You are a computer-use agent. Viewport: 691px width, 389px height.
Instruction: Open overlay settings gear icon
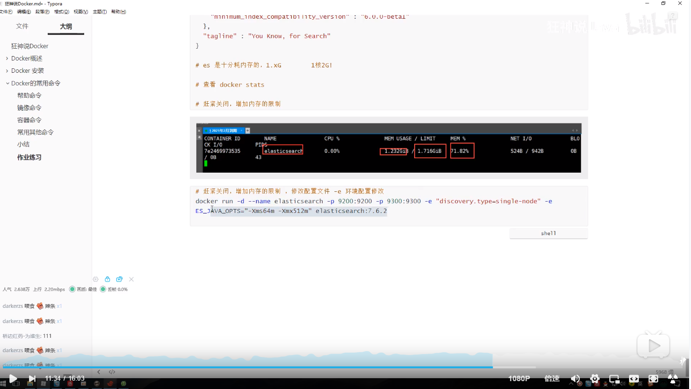[x=96, y=279]
